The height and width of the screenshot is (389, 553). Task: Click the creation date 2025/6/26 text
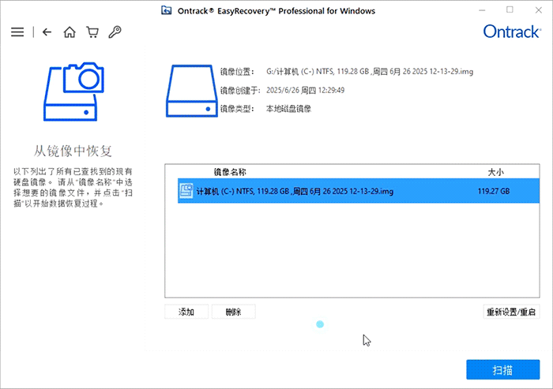pos(305,90)
